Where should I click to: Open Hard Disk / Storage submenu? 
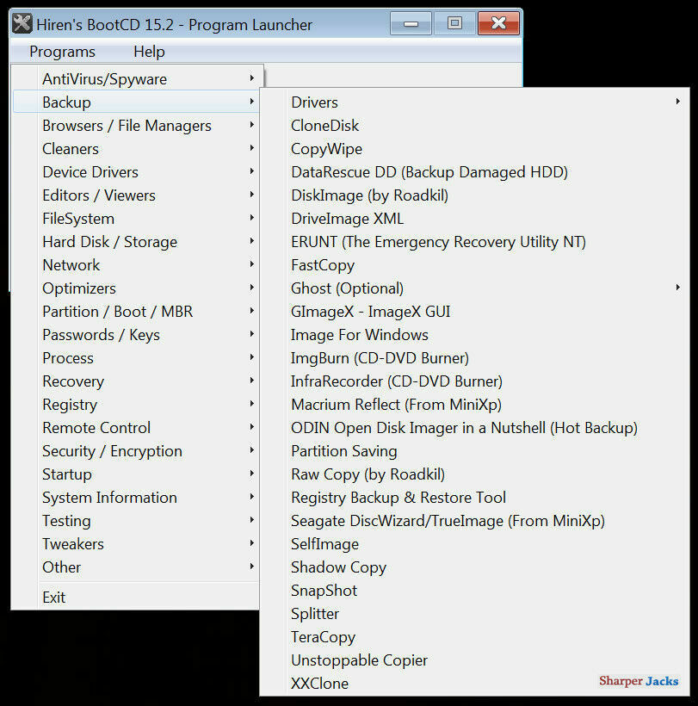click(135, 242)
